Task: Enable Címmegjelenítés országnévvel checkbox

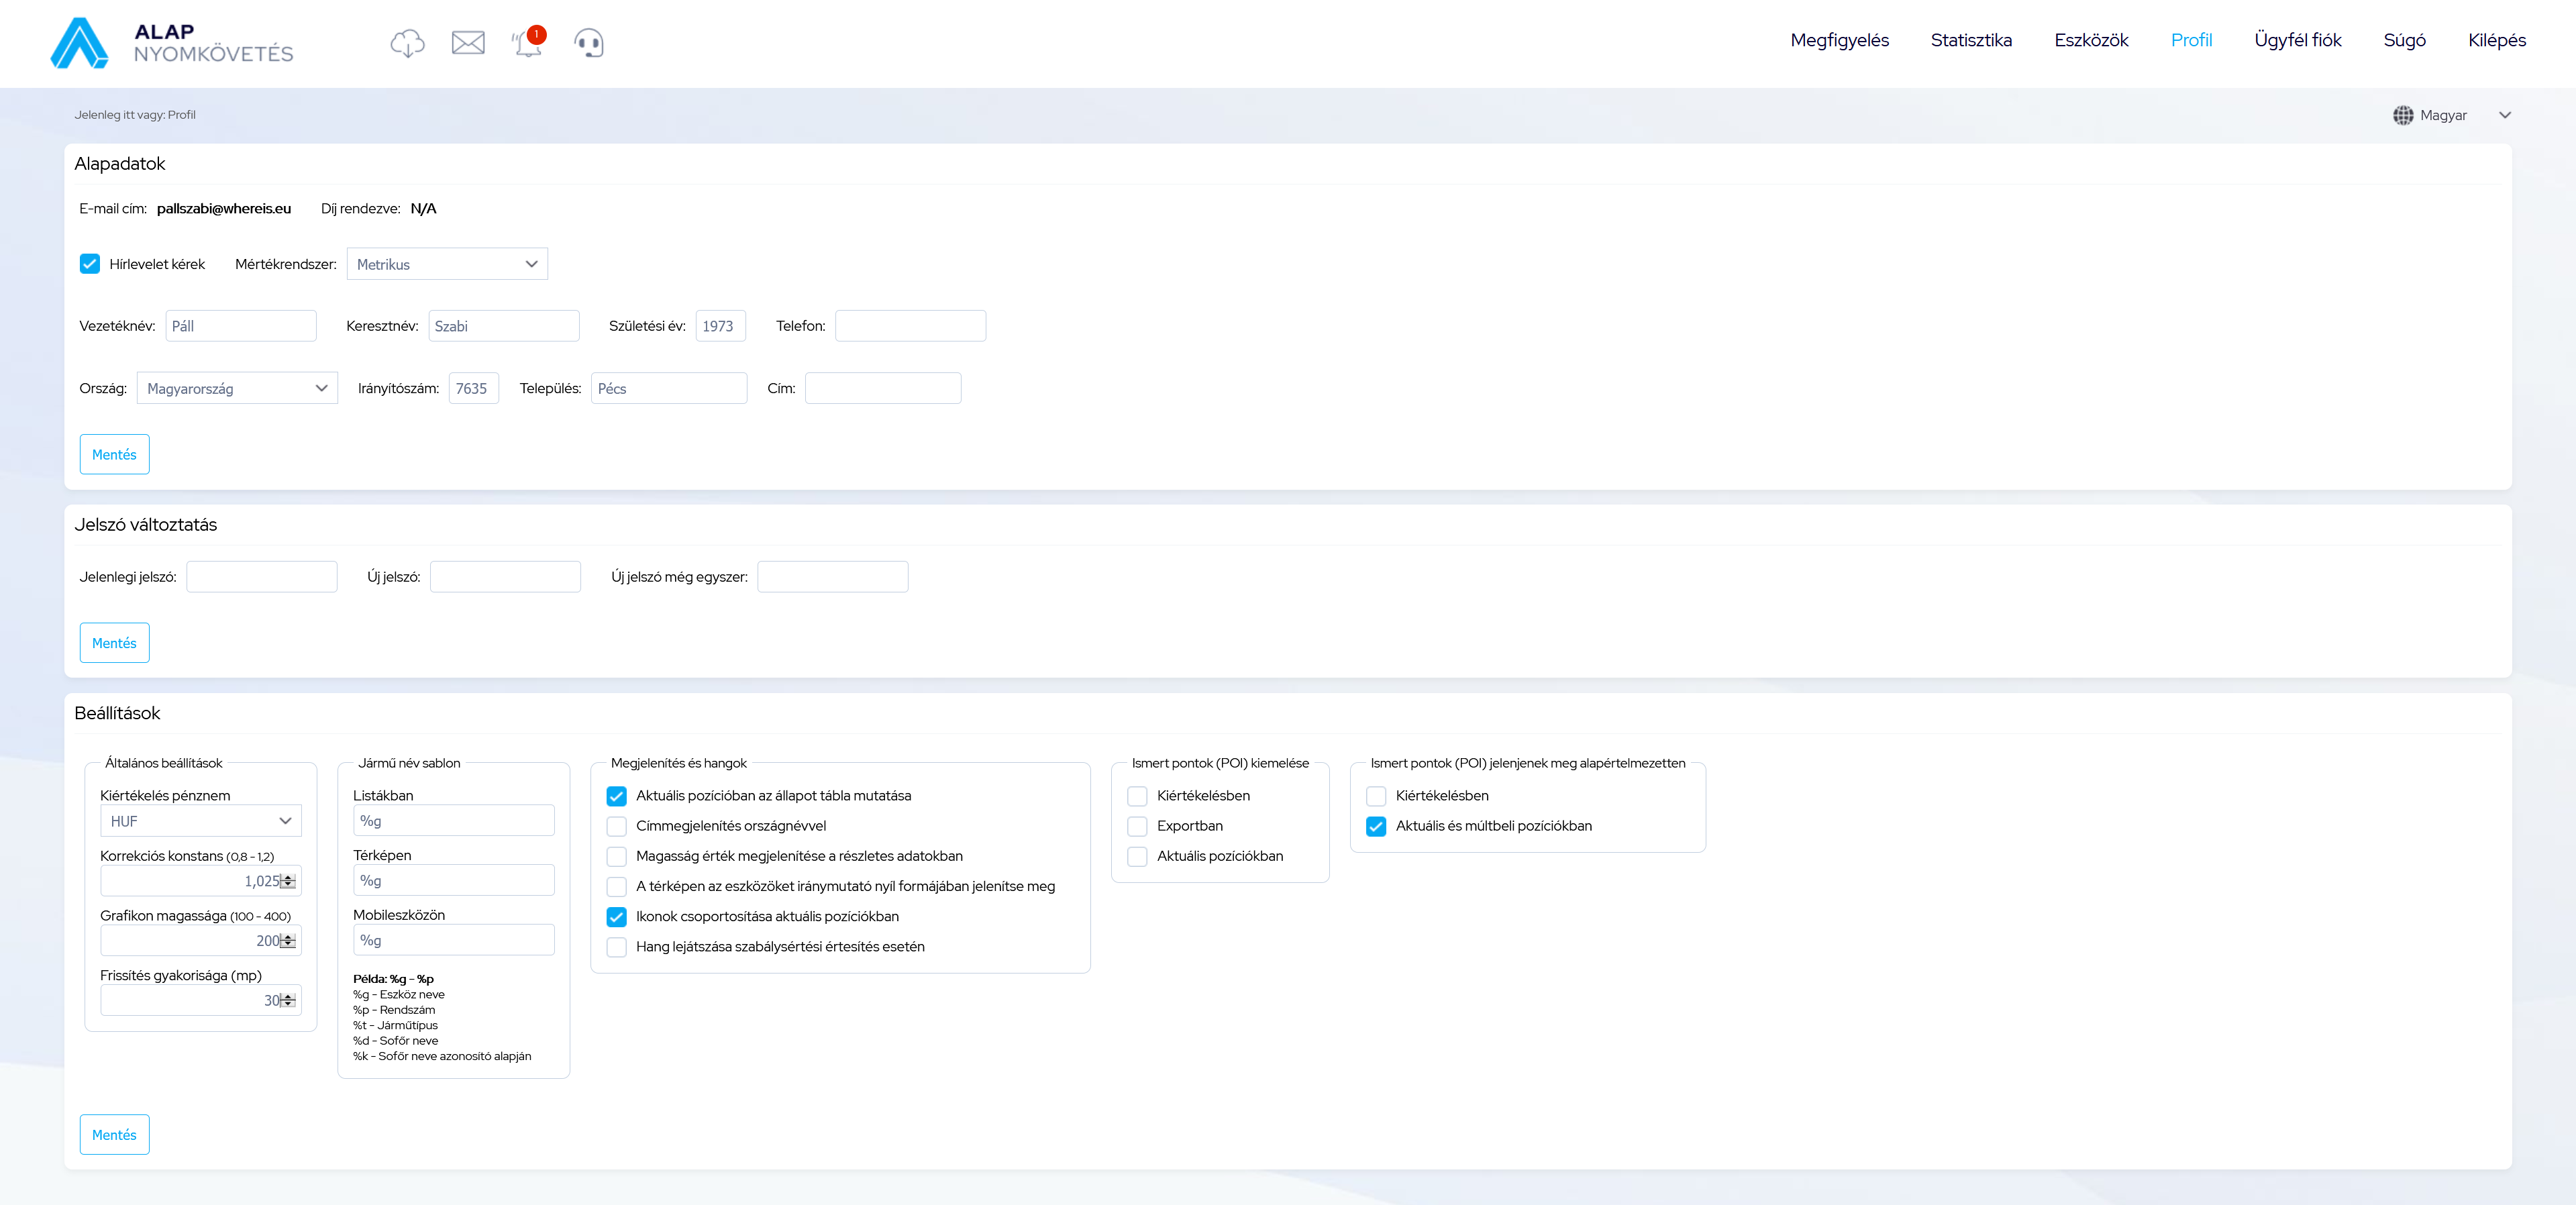Action: (617, 826)
